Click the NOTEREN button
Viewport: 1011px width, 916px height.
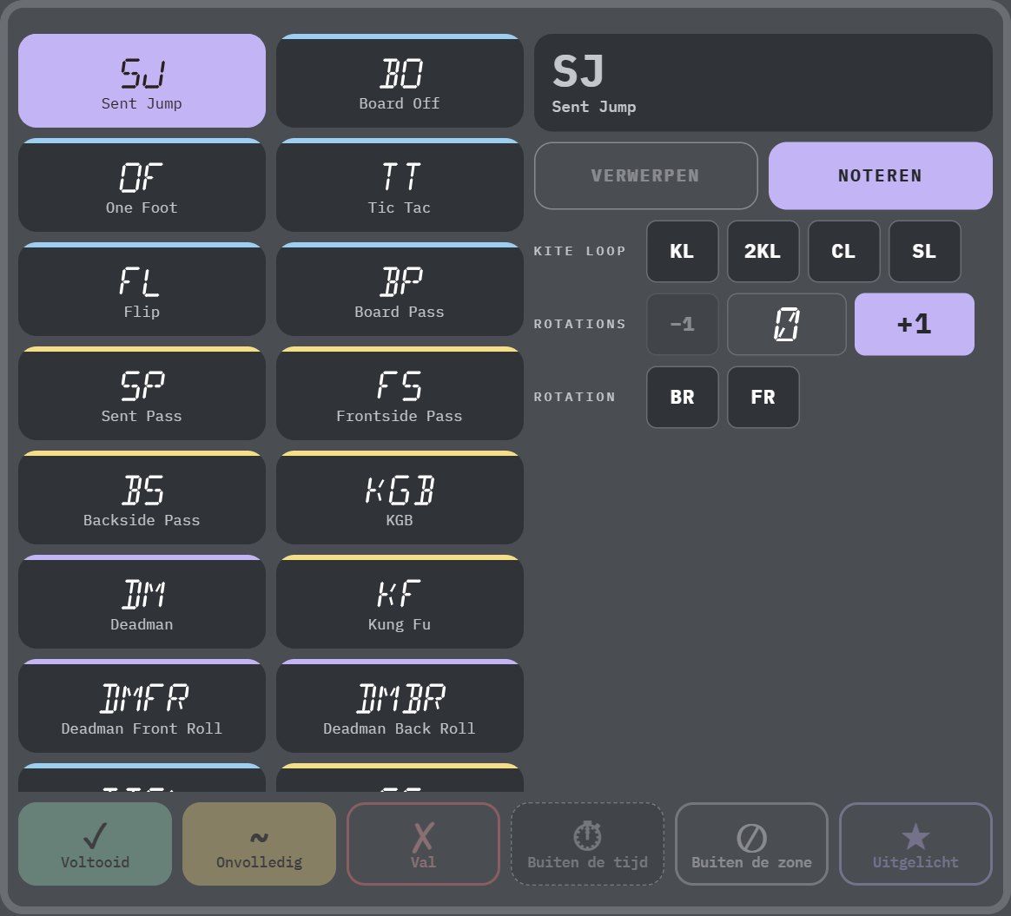[x=881, y=176]
